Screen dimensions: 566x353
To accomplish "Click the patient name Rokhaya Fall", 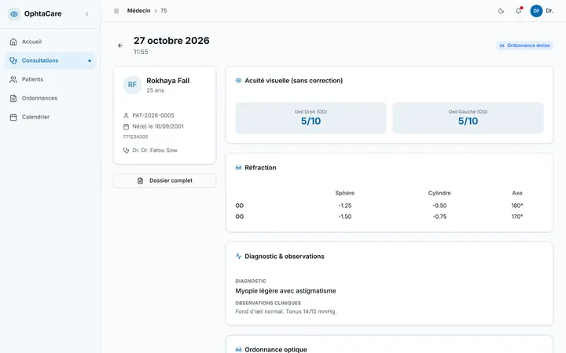I will (x=168, y=81).
